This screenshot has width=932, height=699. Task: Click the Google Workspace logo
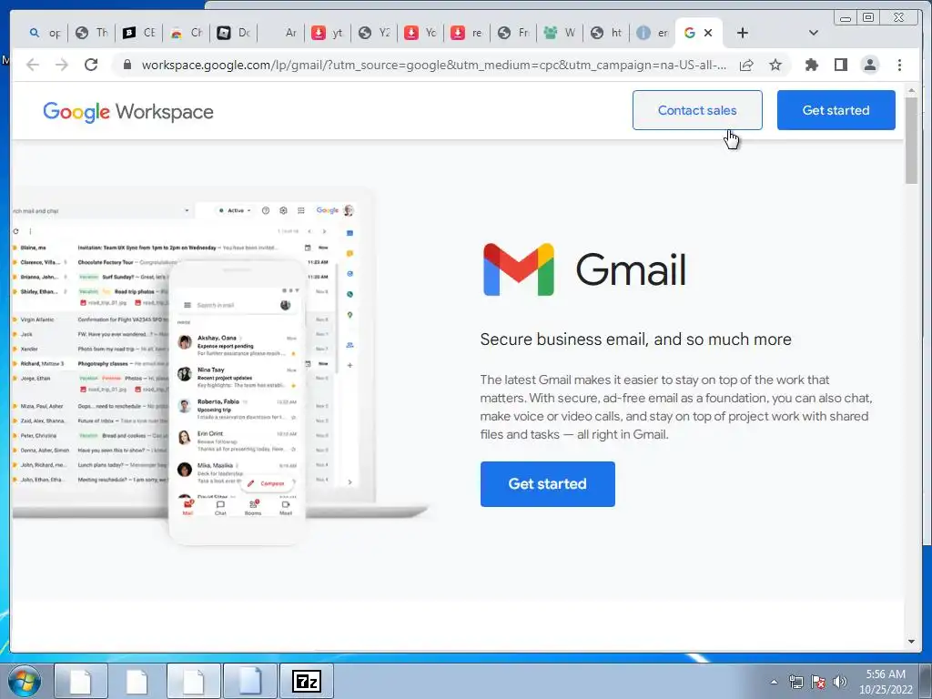click(127, 111)
